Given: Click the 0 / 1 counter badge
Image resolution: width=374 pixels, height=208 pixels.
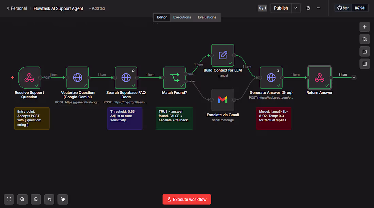Looking at the screenshot, I should [x=262, y=8].
